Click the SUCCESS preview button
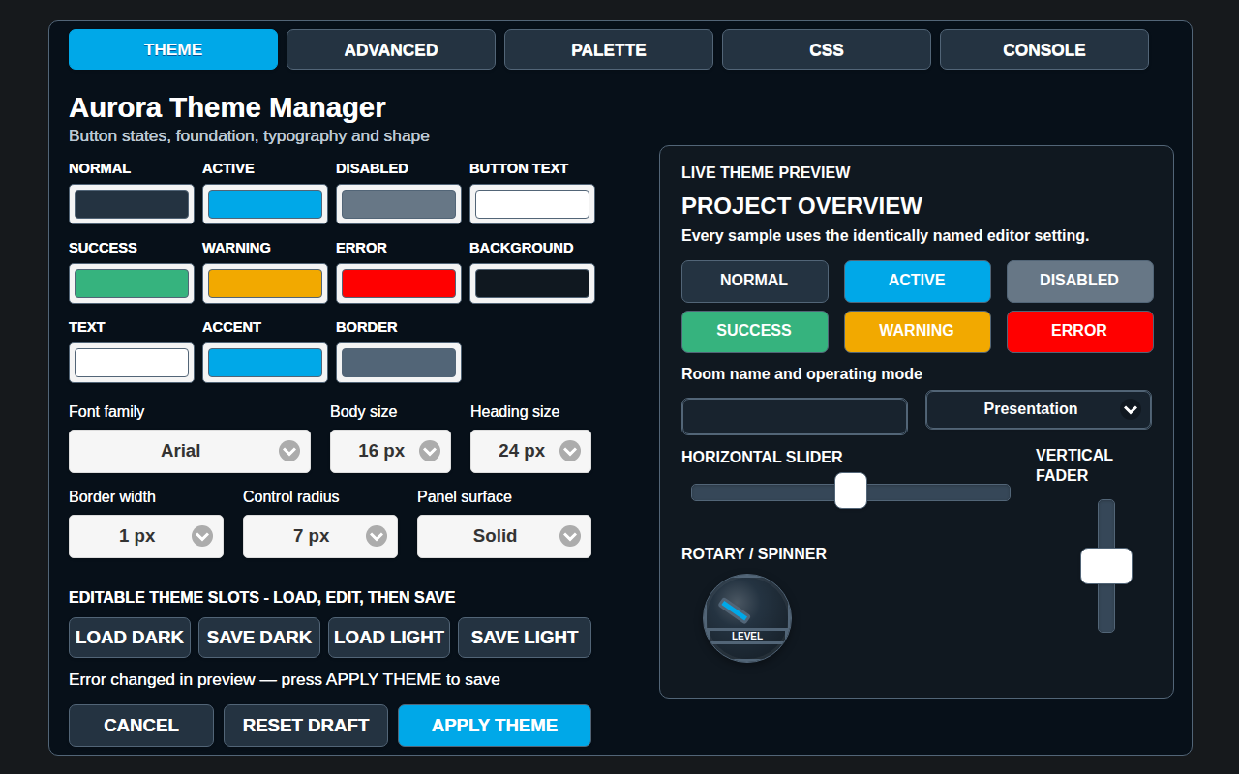This screenshot has width=1239, height=774. [755, 332]
